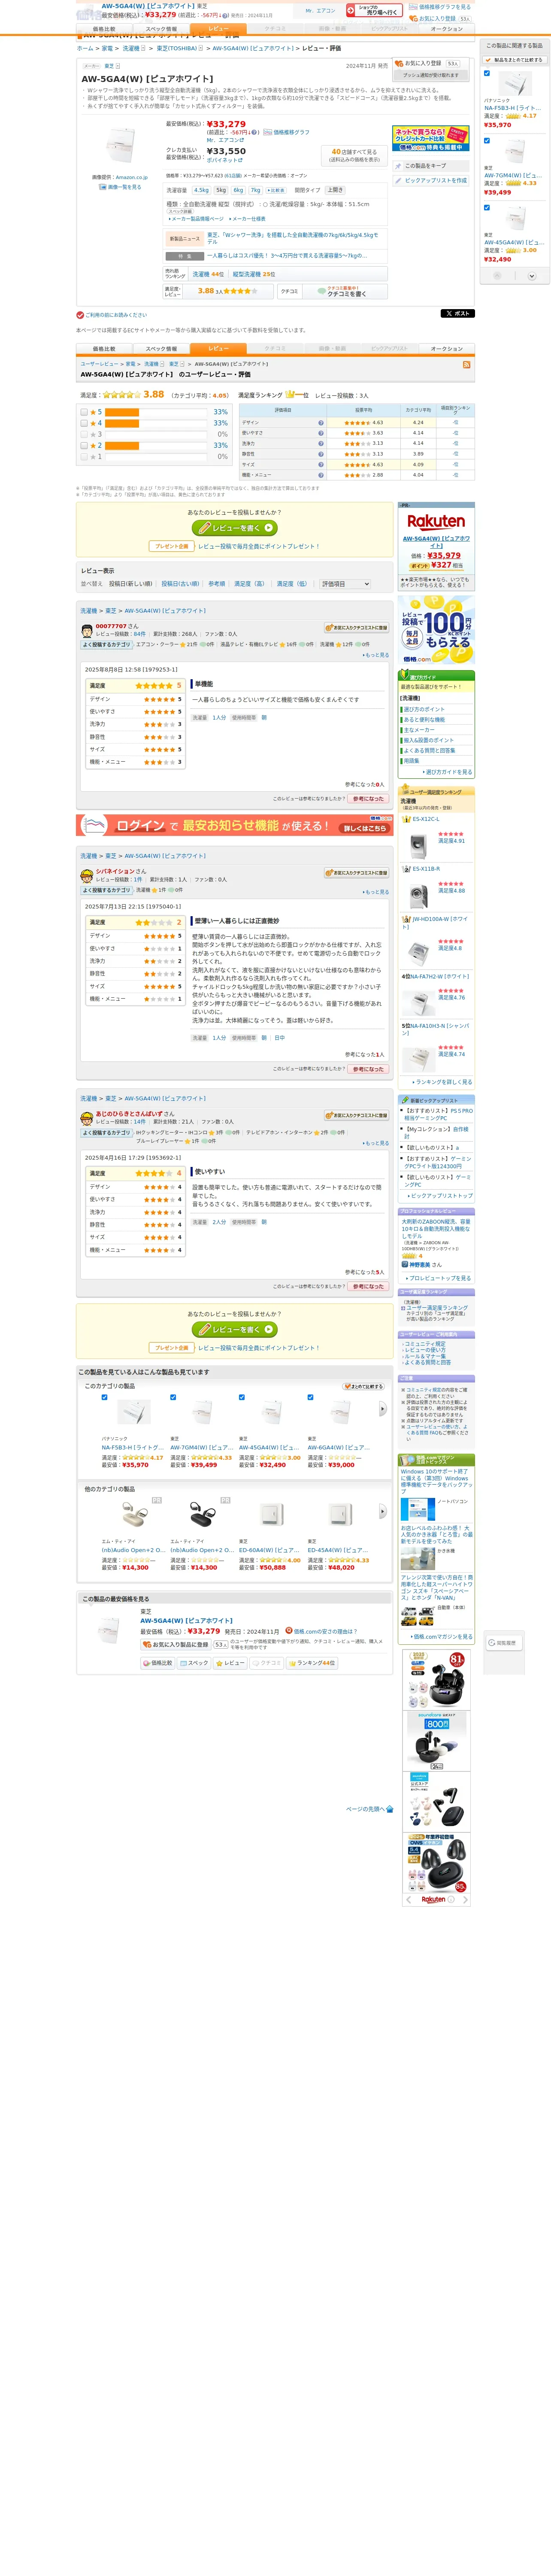Expand もっと見る for あじのひらきとんぱんチ

click(x=376, y=1143)
